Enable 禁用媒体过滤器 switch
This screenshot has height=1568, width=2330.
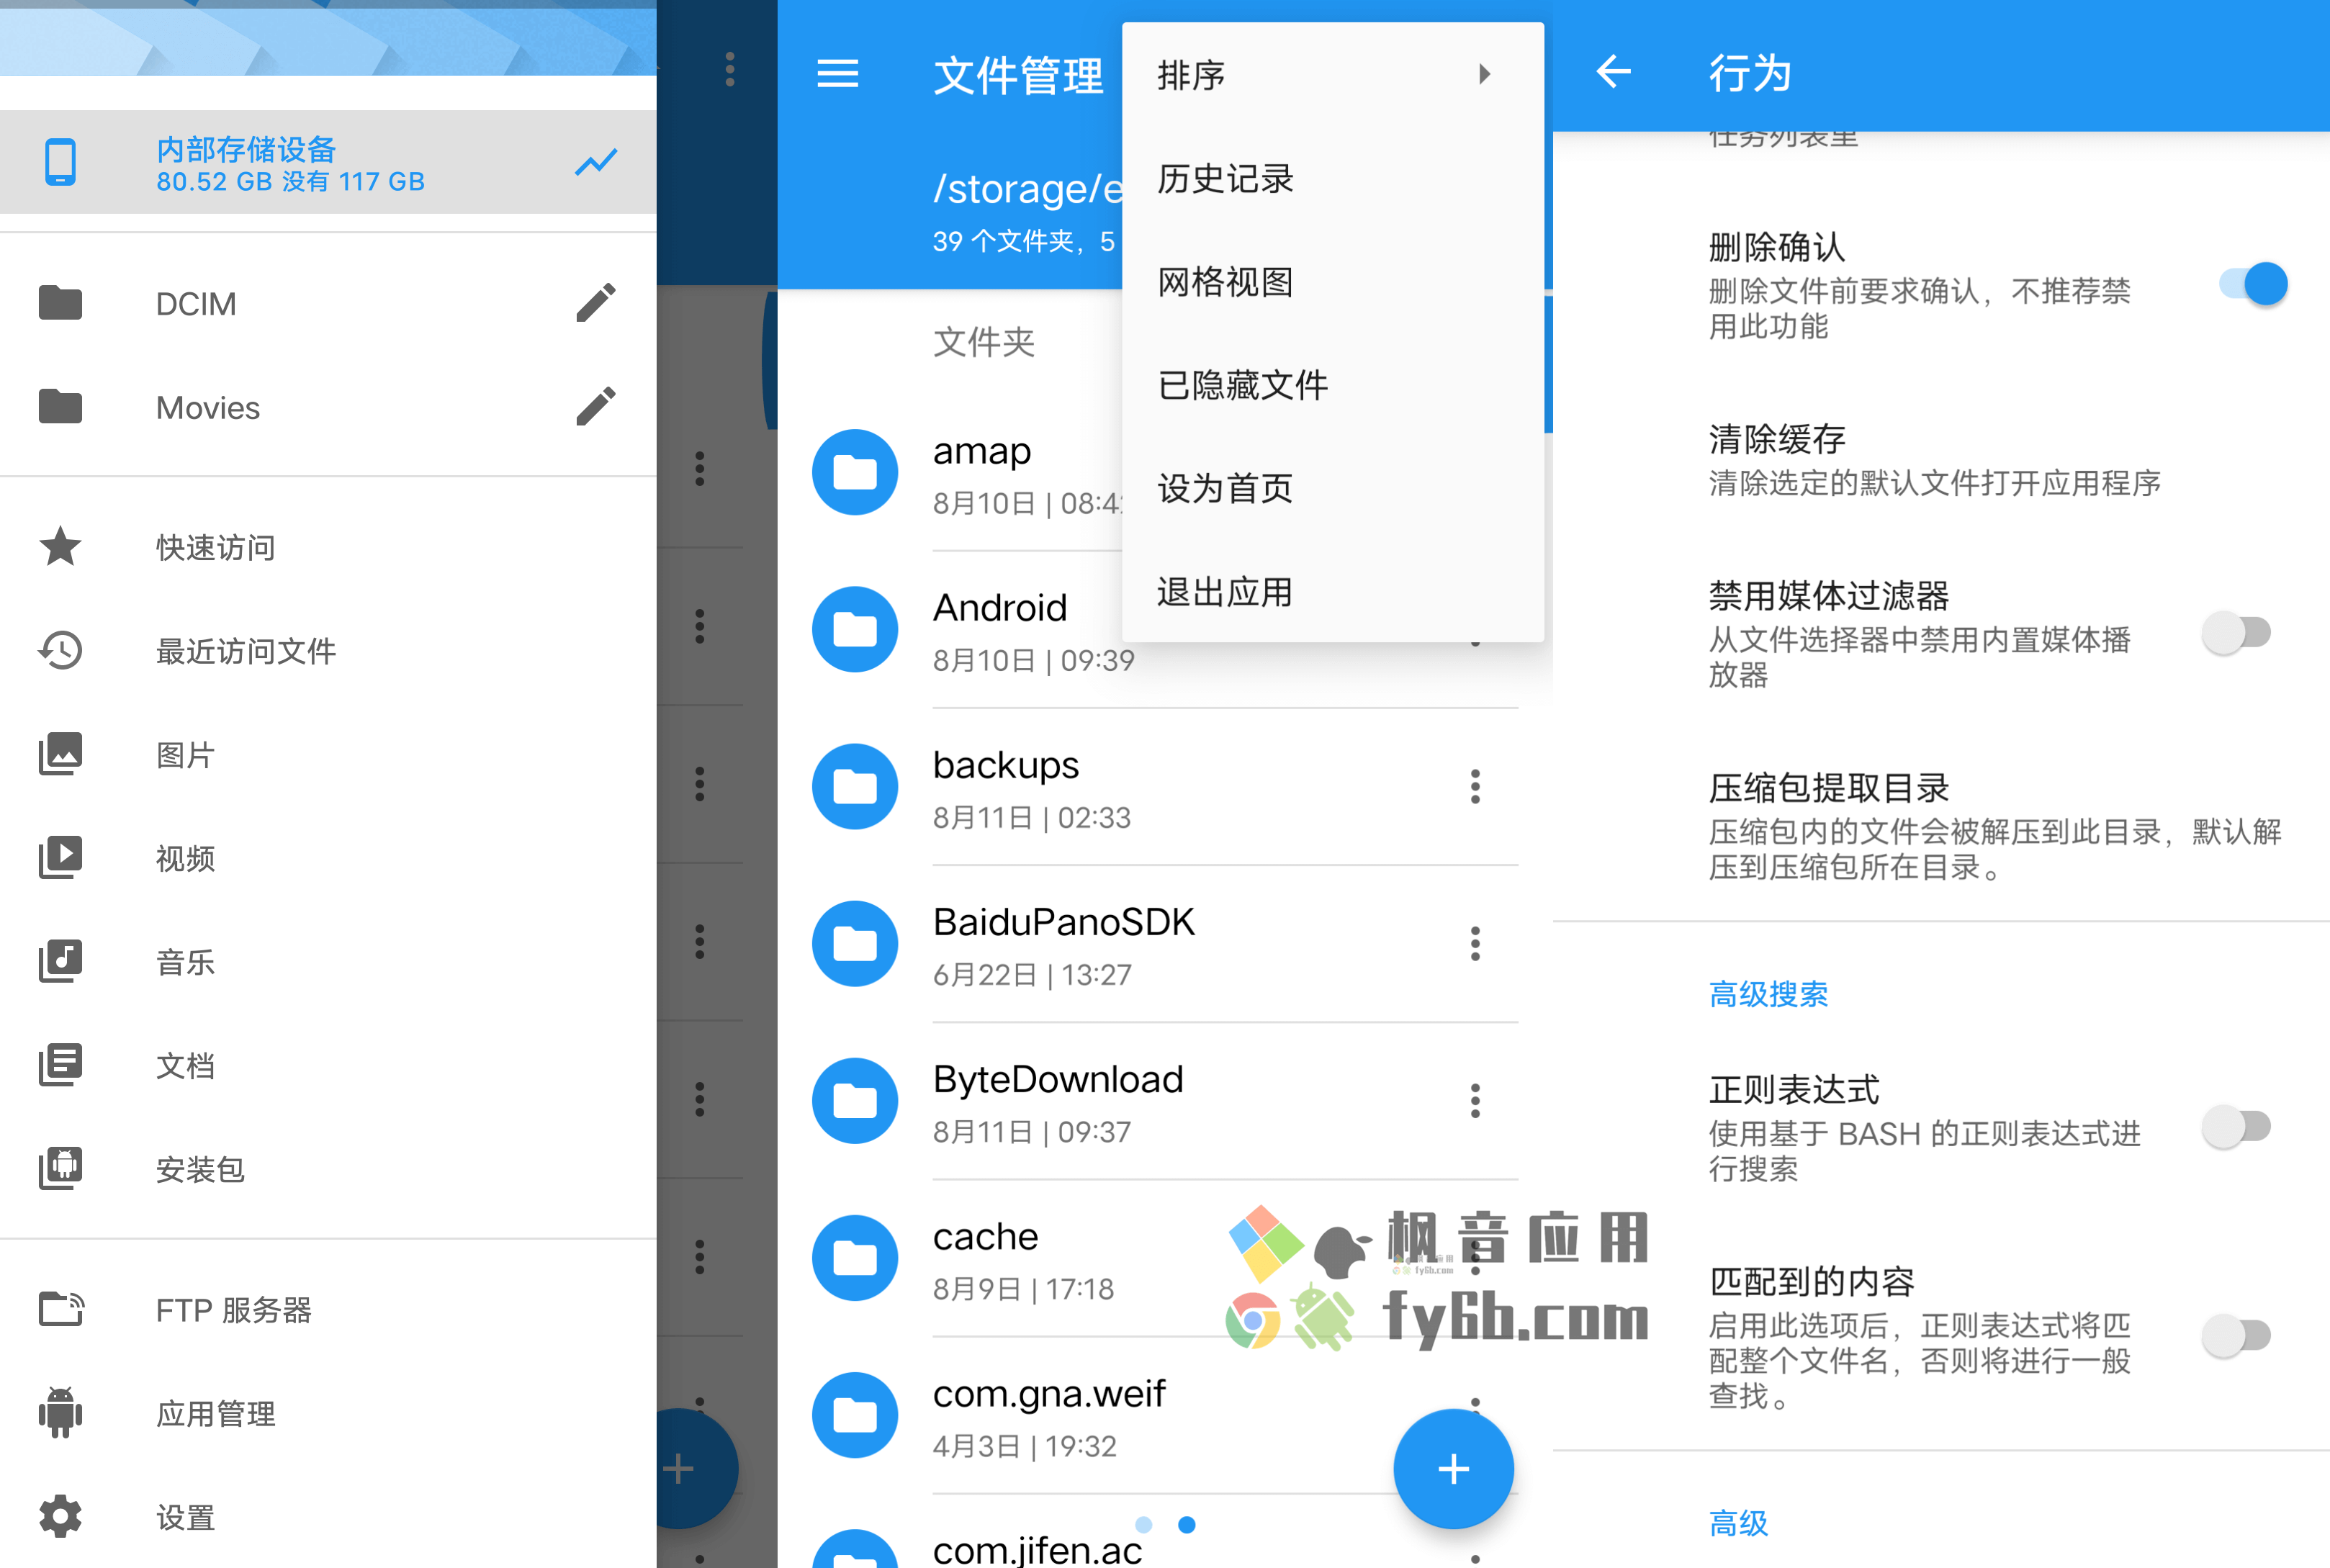[2236, 633]
